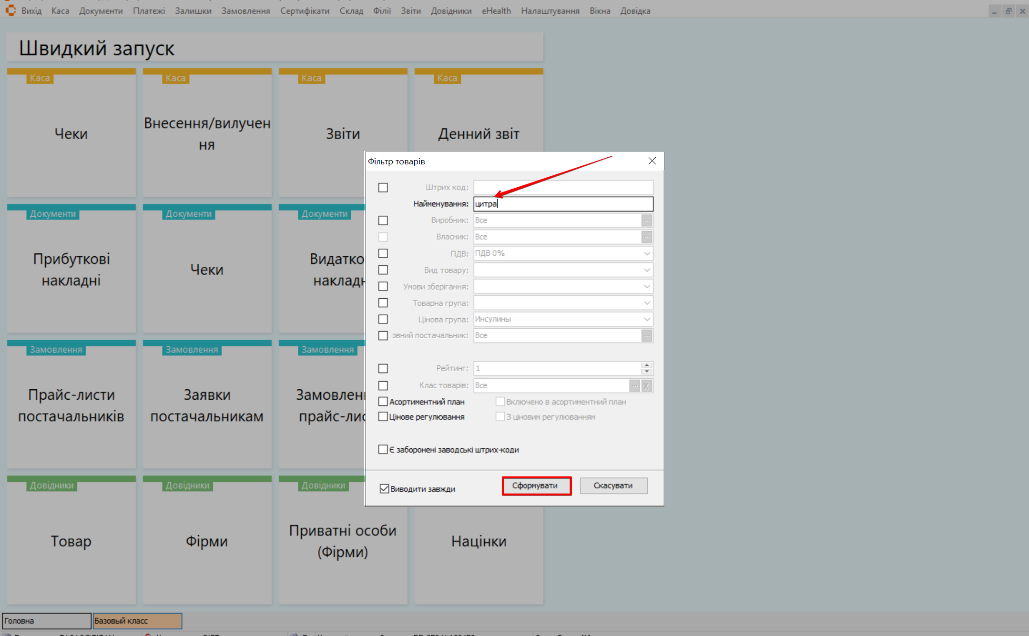Image resolution: width=1029 pixels, height=636 pixels.
Task: Click ellipsis button in Клас товарів row
Action: click(634, 385)
